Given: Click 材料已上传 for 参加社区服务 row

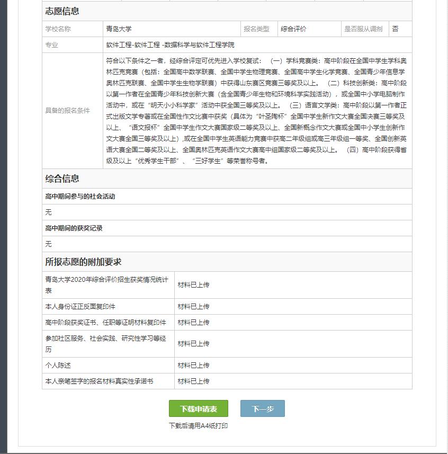Looking at the screenshot, I should (194, 344).
